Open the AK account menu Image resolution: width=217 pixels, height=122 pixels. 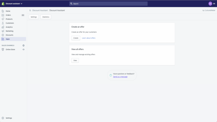tap(212, 4)
